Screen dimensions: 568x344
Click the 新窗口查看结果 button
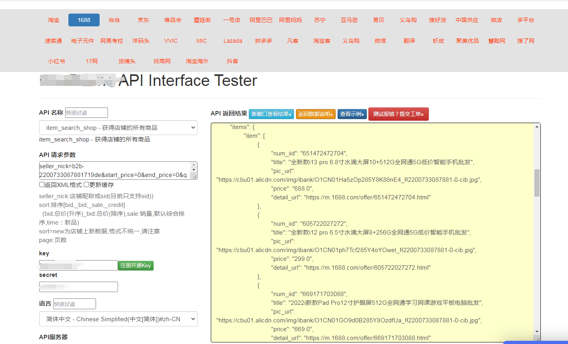(272, 114)
